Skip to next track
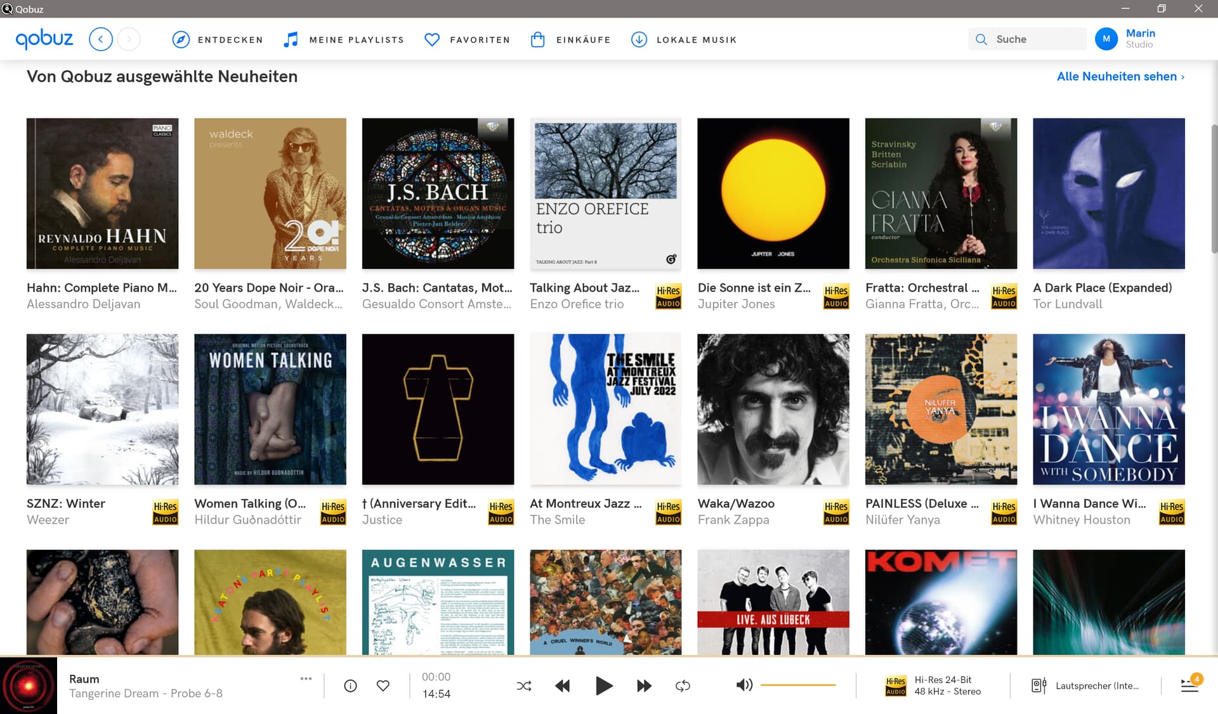Viewport: 1218px width, 714px height. coord(644,685)
